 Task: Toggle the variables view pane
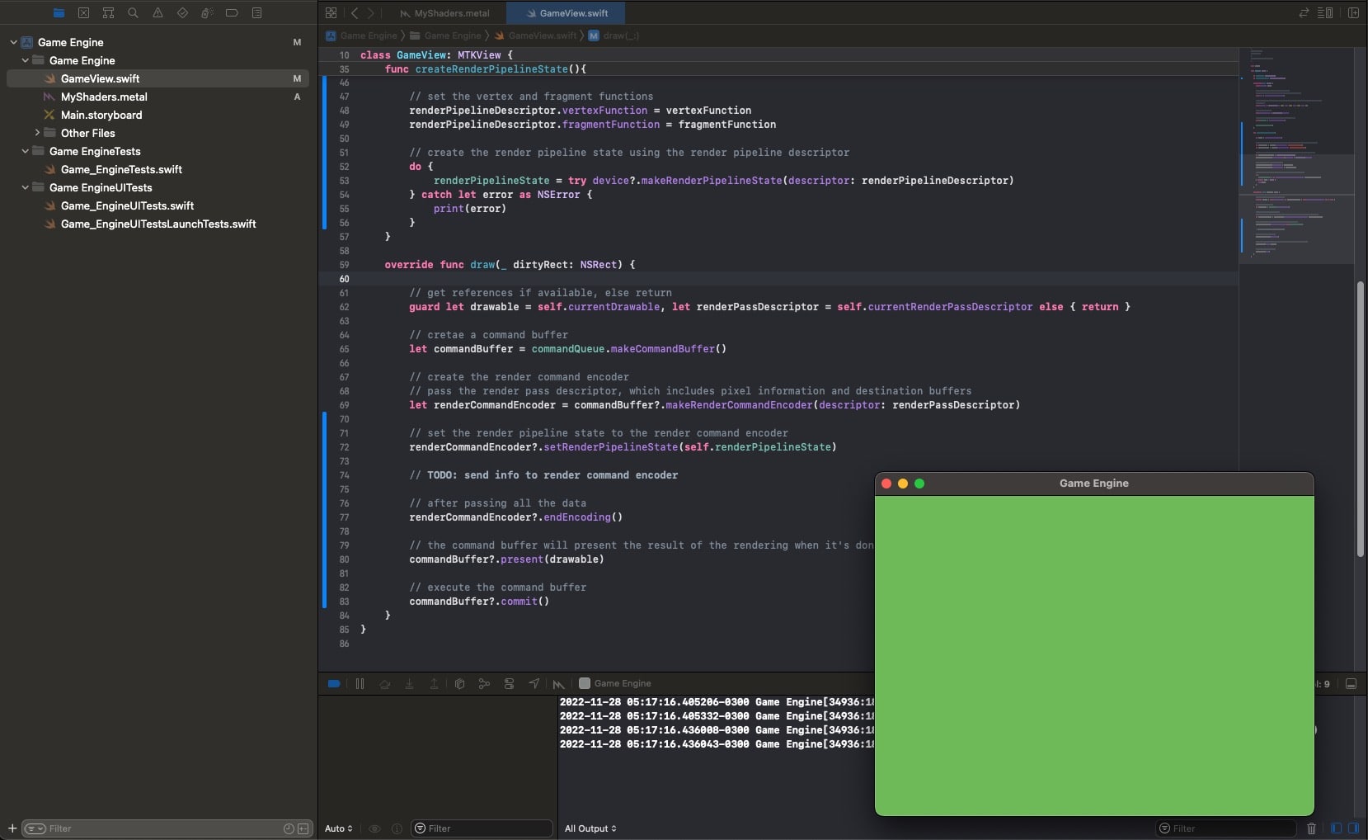point(1337,828)
